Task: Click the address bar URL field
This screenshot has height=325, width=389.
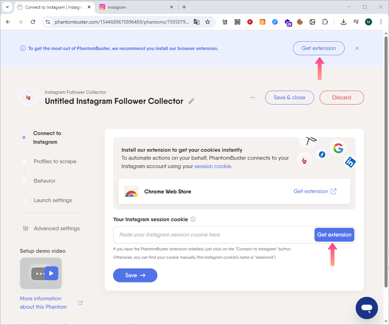Action: click(122, 22)
